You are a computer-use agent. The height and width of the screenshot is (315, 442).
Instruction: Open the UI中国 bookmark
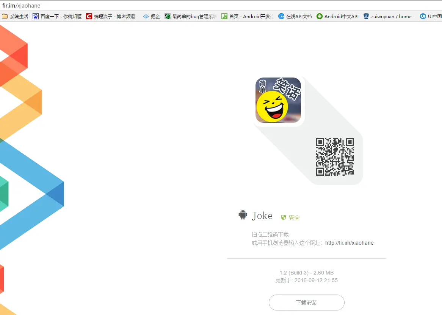click(431, 16)
